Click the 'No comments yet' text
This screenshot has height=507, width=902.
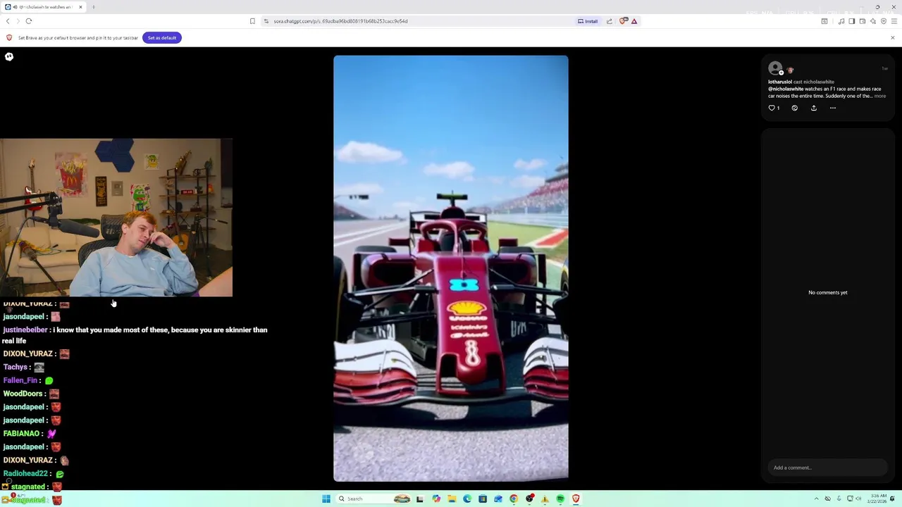pyautogui.click(x=827, y=292)
